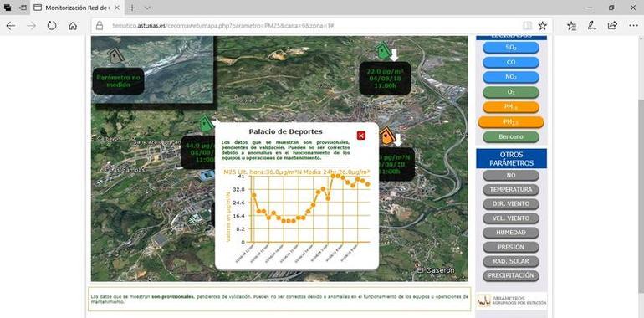Show the RAD. SOLAR parameter
644x318 pixels.
pos(511,261)
